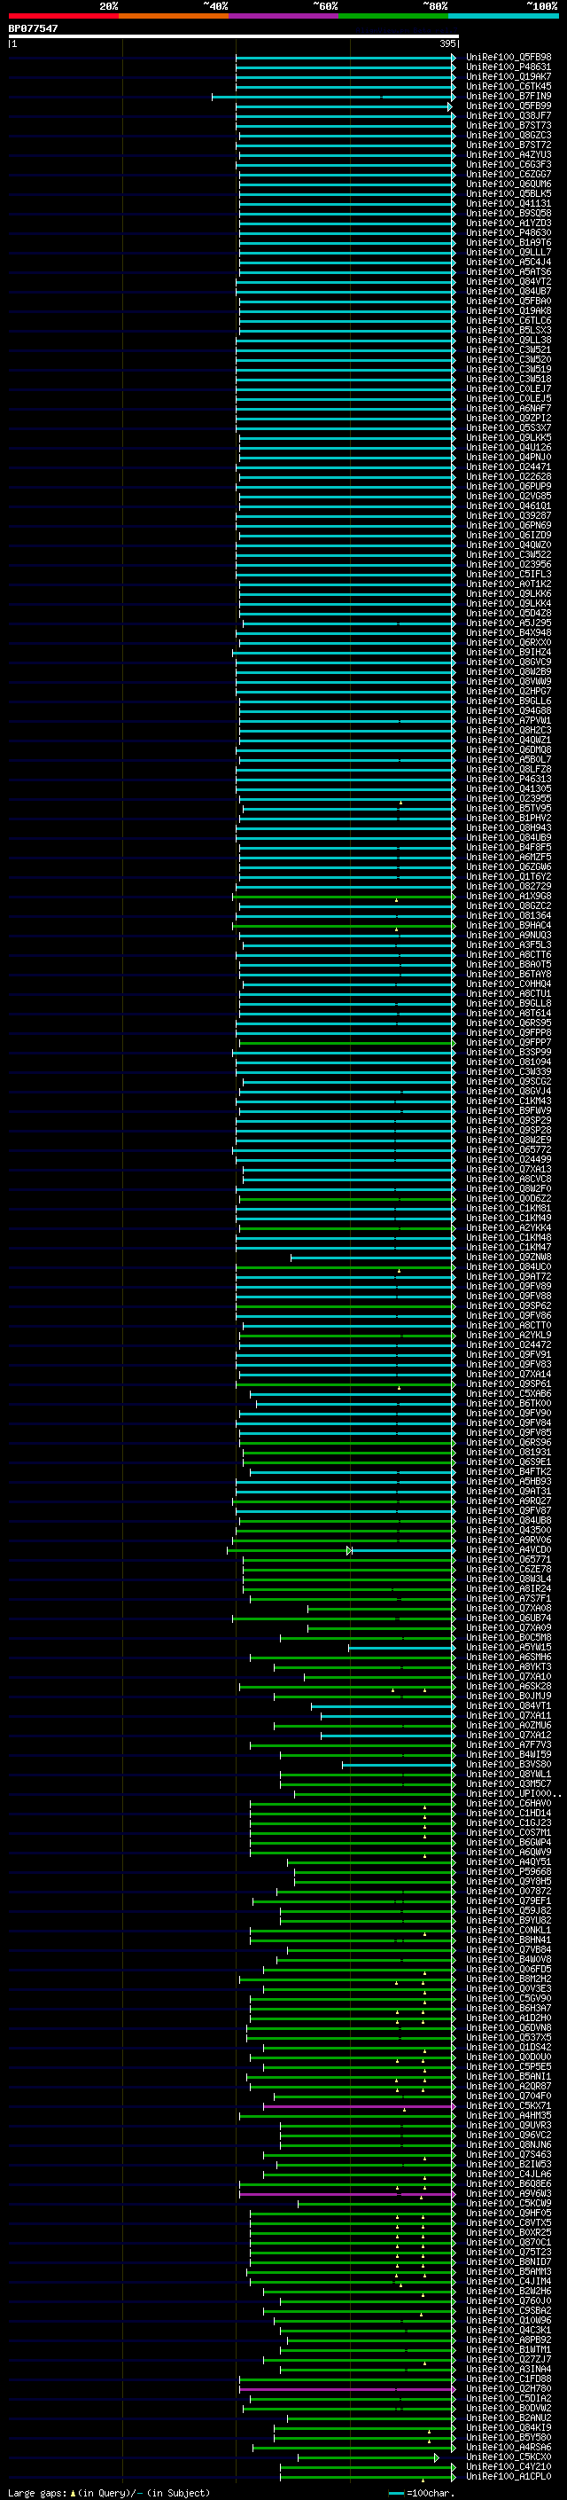Click the orange ~40% legend segment
This screenshot has height=2500, width=567.
173,16
